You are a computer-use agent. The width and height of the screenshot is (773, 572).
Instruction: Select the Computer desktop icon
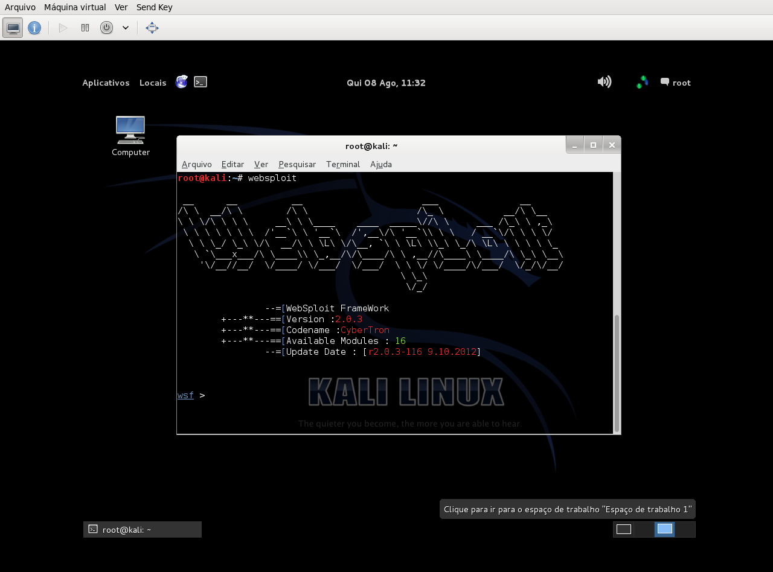point(130,136)
